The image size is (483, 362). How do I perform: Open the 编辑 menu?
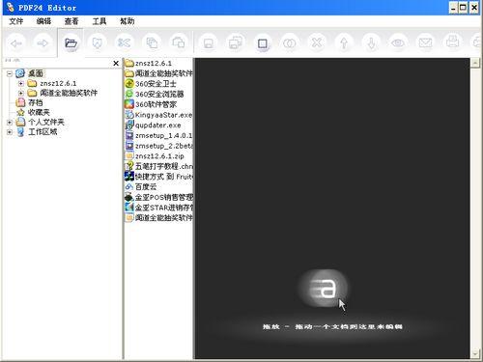43,21
